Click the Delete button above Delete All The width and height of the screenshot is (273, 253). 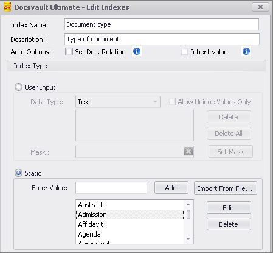click(x=229, y=117)
